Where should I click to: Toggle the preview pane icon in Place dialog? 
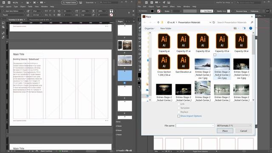(244, 28)
